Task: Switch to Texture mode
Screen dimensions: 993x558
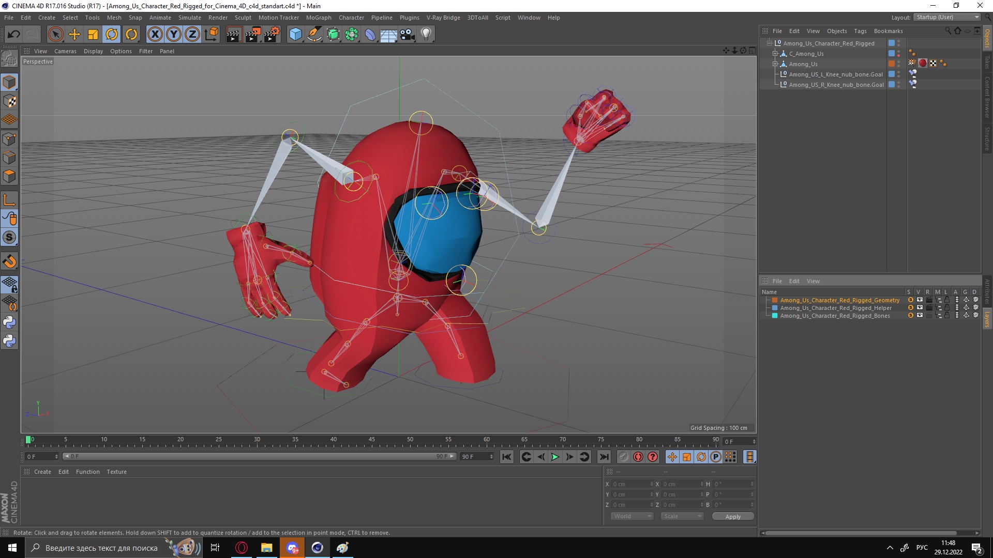Action: pyautogui.click(x=9, y=101)
